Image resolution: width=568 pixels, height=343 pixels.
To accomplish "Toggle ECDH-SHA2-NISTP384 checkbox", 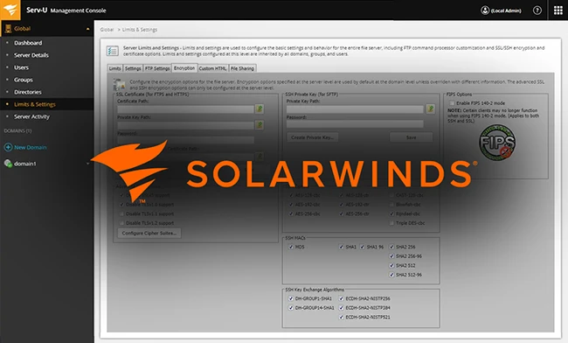I will (x=341, y=307).
